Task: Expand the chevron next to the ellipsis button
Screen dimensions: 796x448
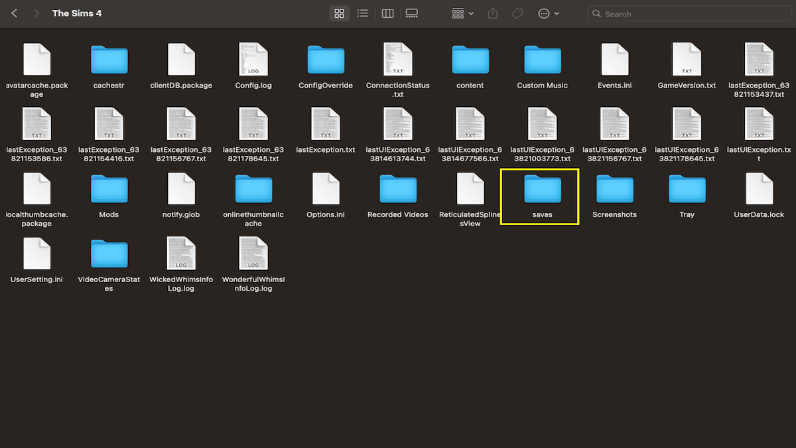Action: (556, 13)
